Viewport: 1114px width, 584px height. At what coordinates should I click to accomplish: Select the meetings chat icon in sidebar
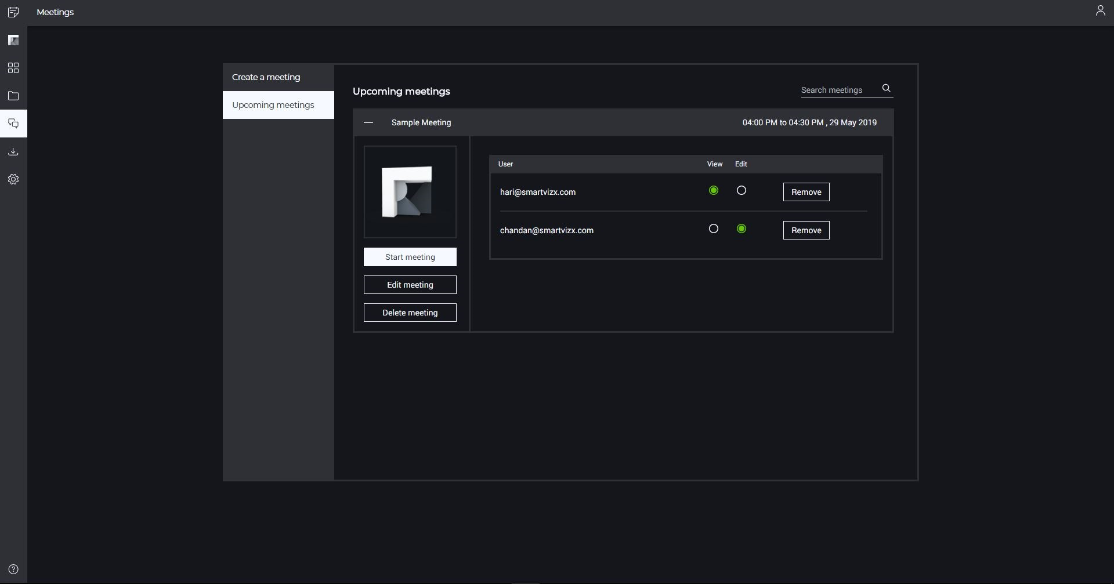pyautogui.click(x=13, y=124)
